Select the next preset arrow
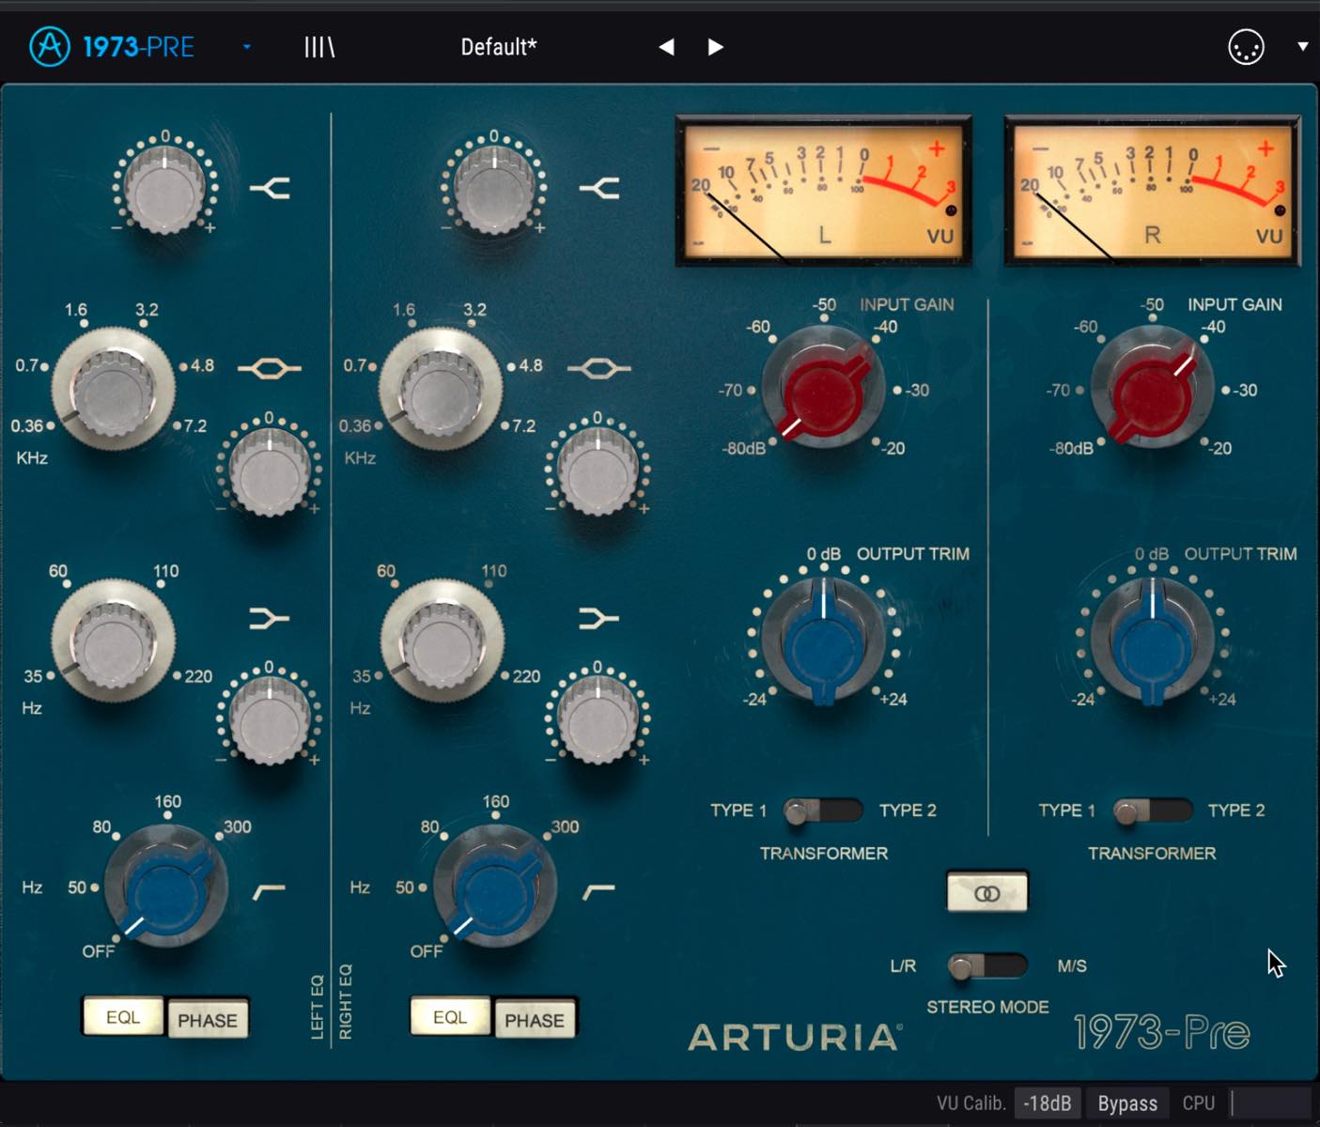 click(x=715, y=47)
